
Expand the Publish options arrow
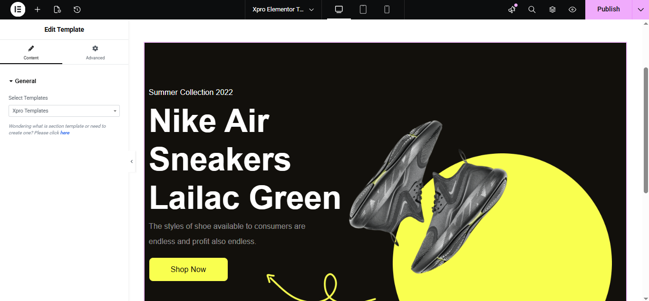click(640, 9)
